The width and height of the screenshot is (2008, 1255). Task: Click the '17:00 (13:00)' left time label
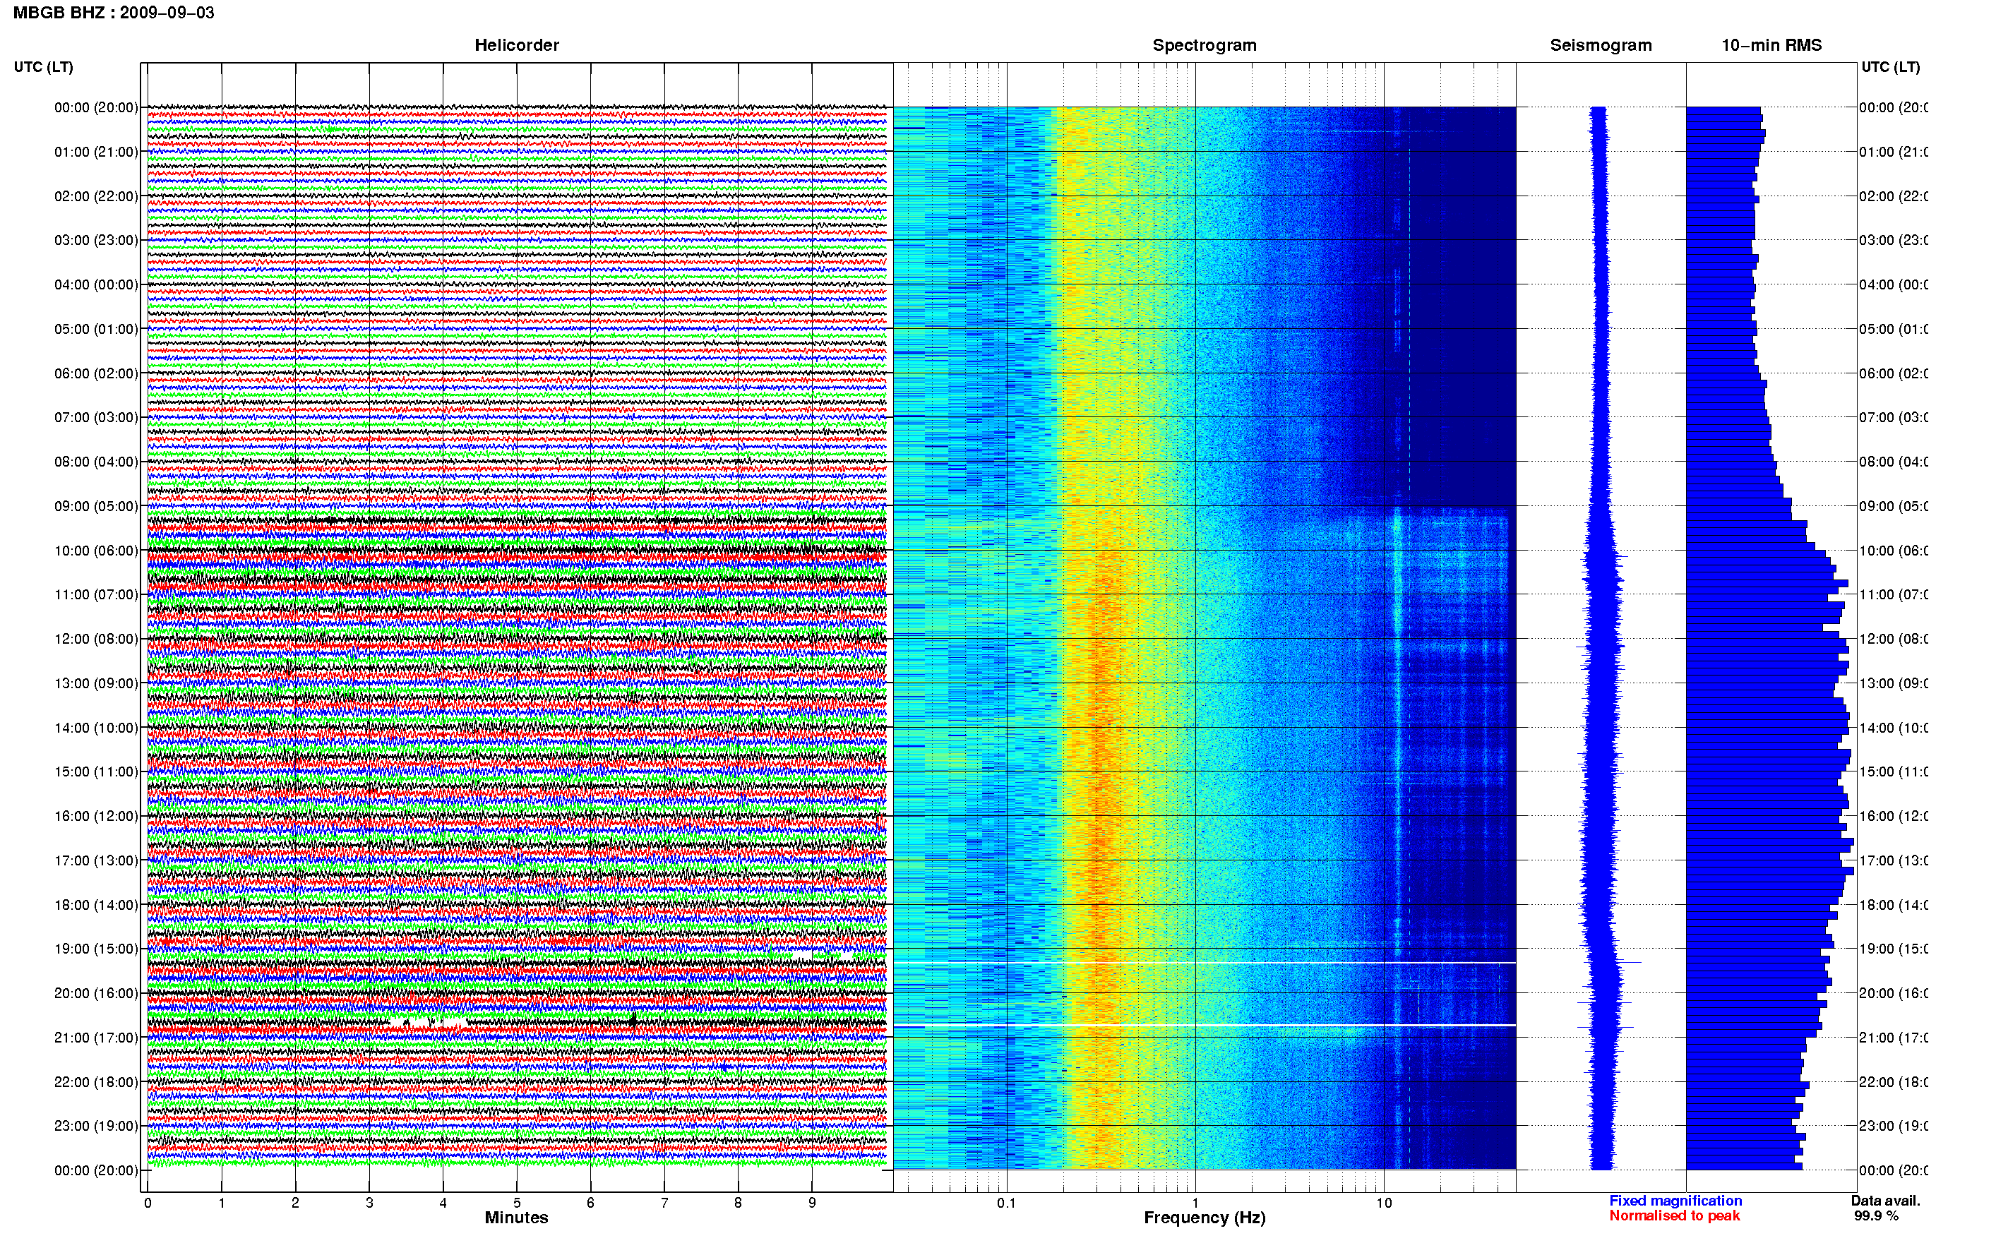tap(96, 860)
